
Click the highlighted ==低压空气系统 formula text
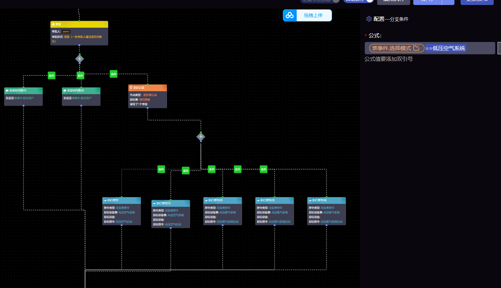point(446,48)
